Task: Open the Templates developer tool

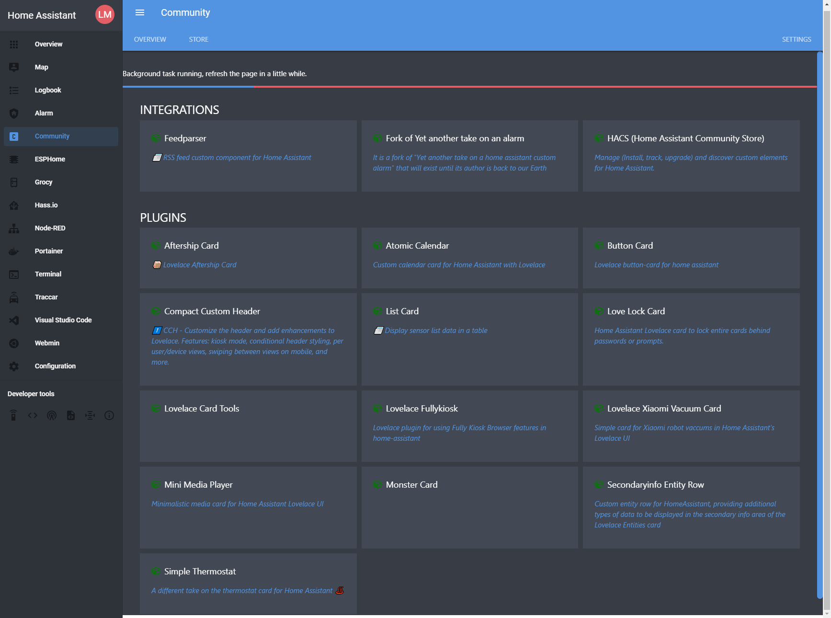Action: (71, 415)
